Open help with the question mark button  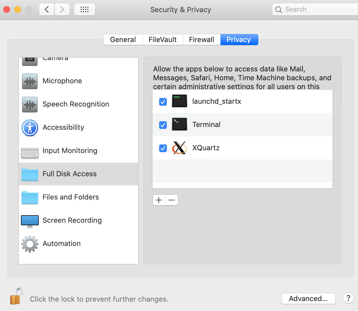[348, 298]
